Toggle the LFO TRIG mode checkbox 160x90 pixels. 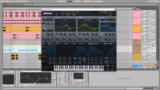point(79,58)
